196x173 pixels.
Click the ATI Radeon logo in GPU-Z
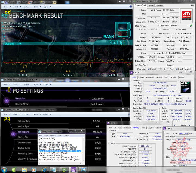pos(186,15)
